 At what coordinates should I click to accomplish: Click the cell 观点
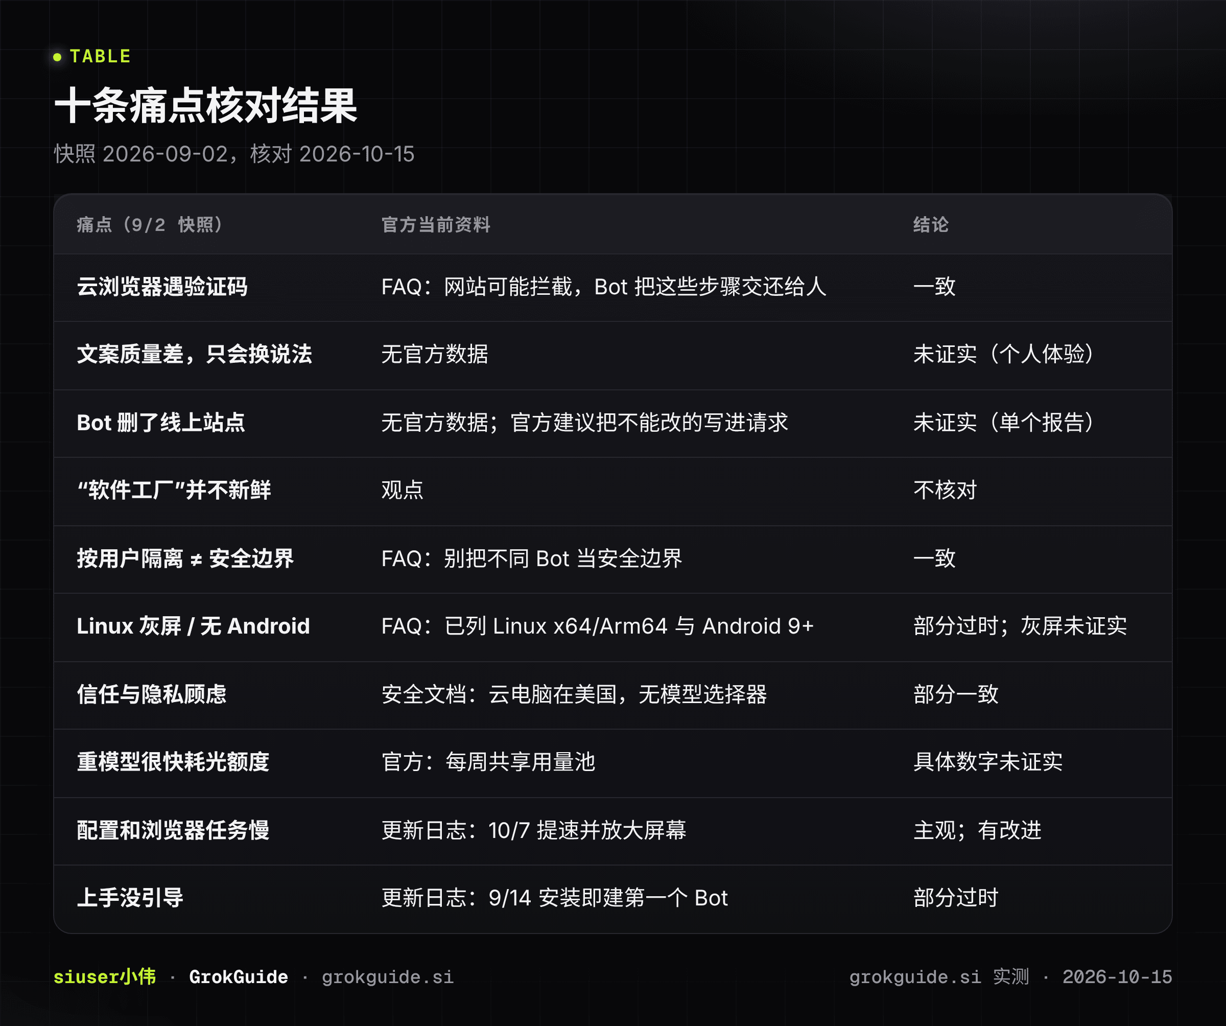tap(402, 490)
